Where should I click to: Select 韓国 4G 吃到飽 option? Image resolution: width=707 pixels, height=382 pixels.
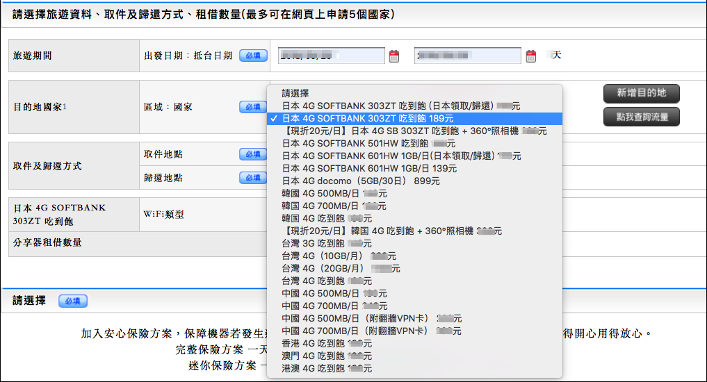tap(415, 219)
